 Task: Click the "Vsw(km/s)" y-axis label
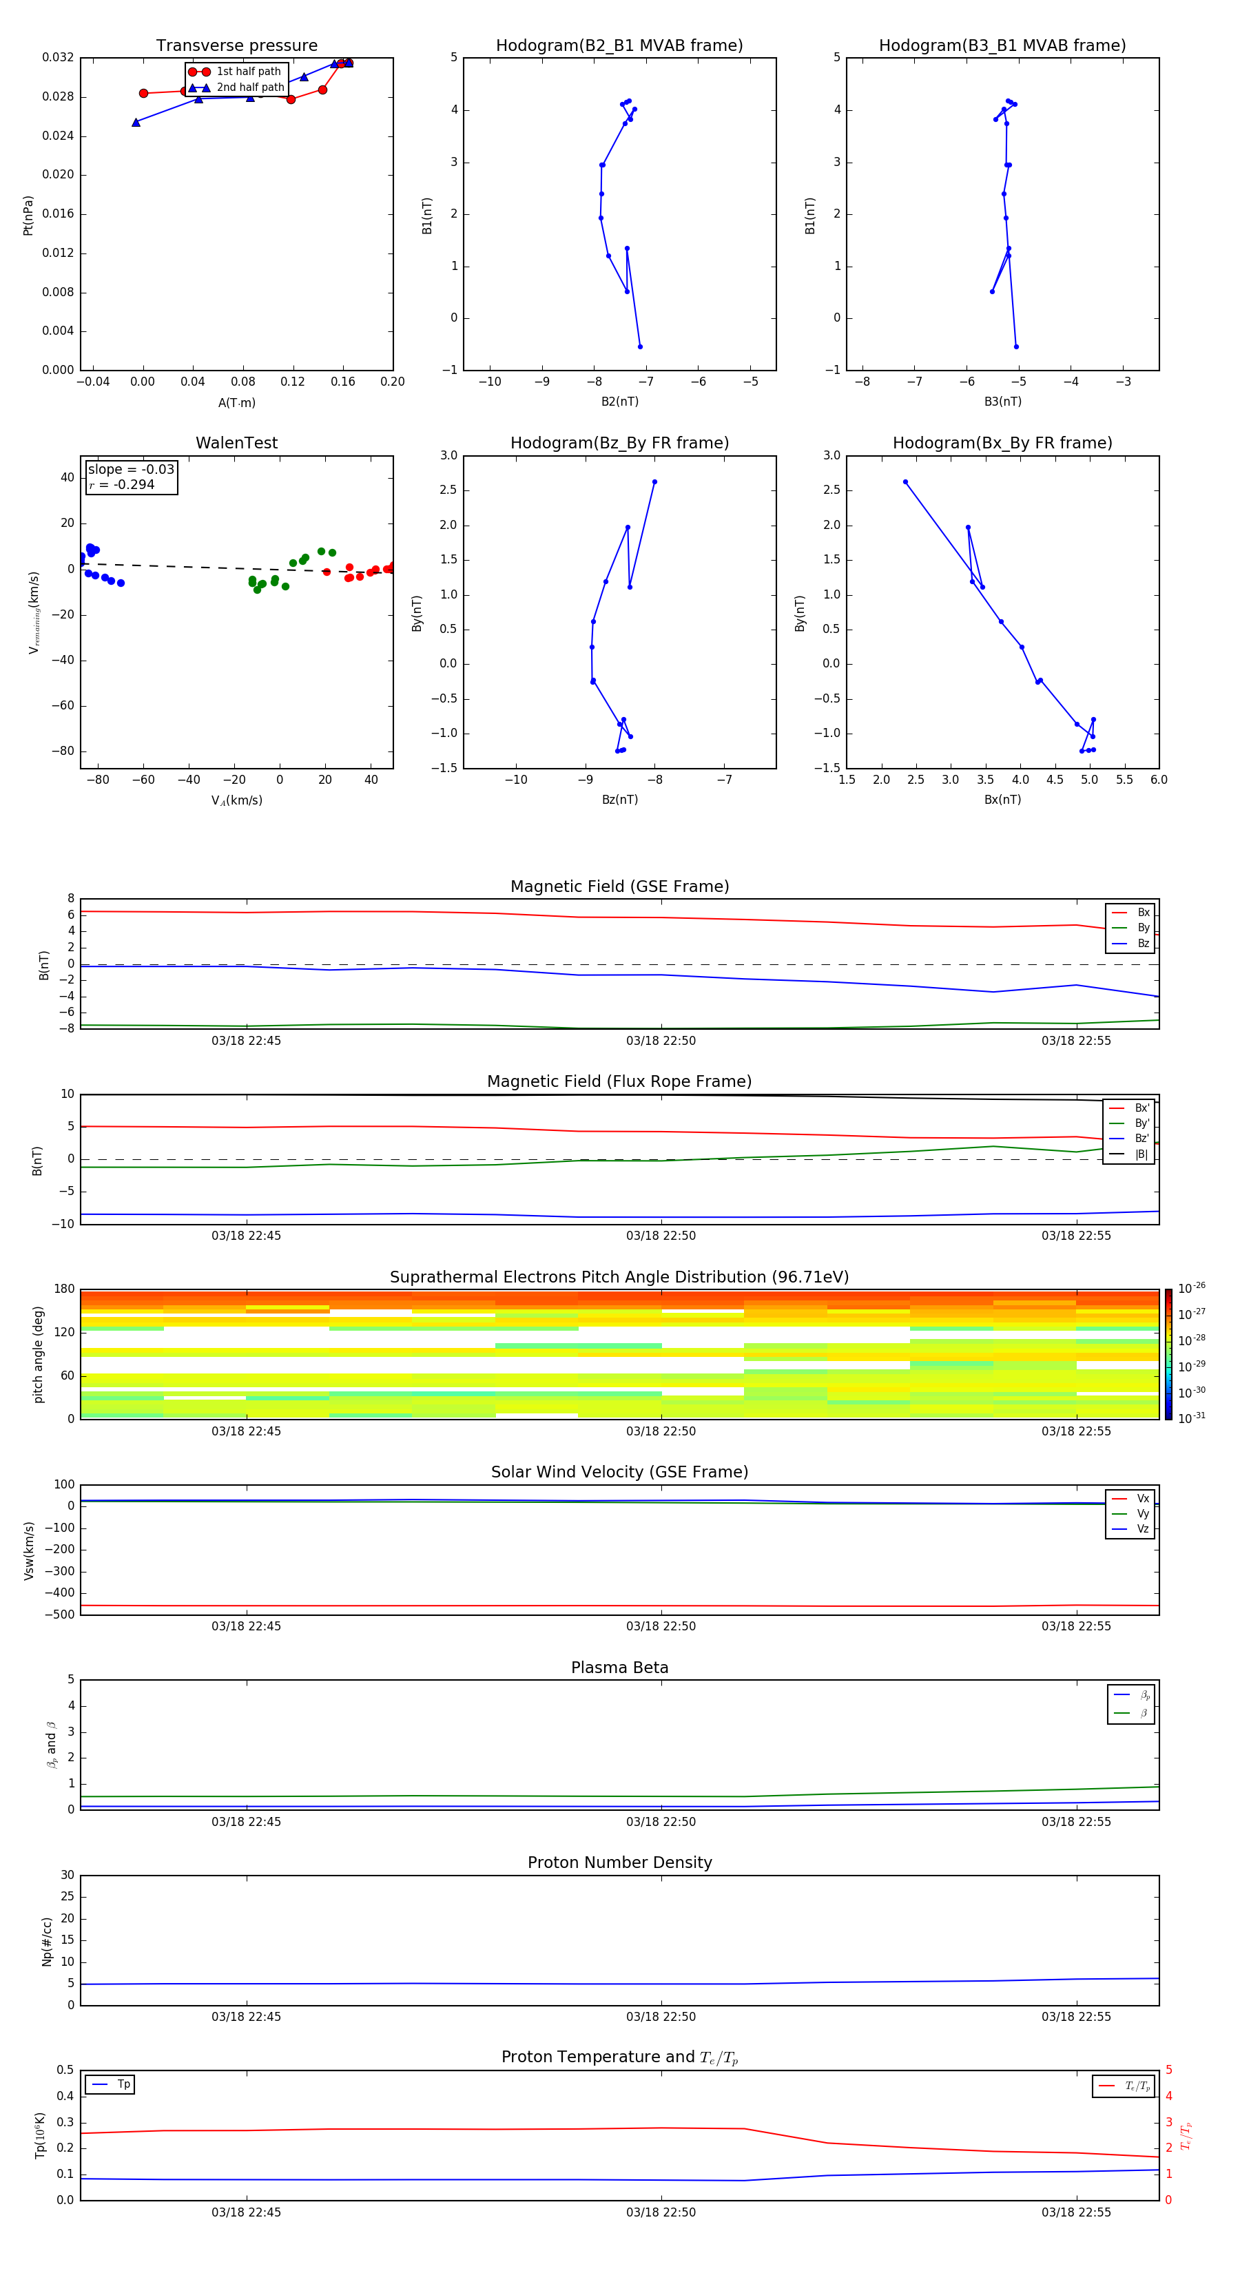[x=28, y=1550]
